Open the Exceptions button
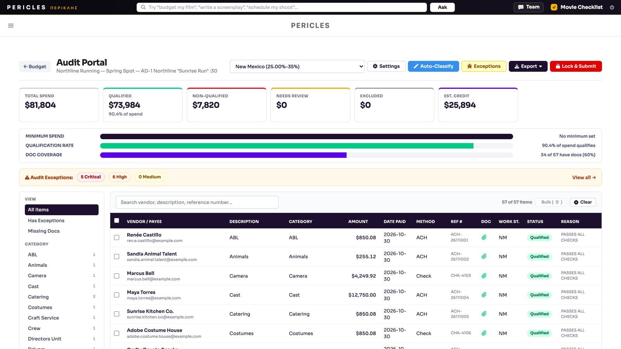Viewport: 621px width, 349px height. 484,66
